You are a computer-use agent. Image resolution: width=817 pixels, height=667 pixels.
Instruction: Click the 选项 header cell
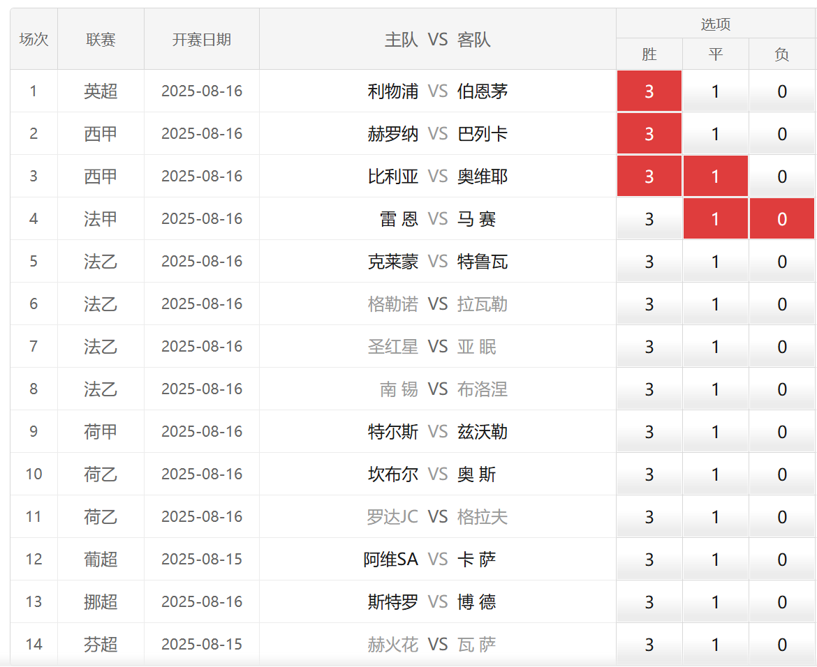click(715, 24)
